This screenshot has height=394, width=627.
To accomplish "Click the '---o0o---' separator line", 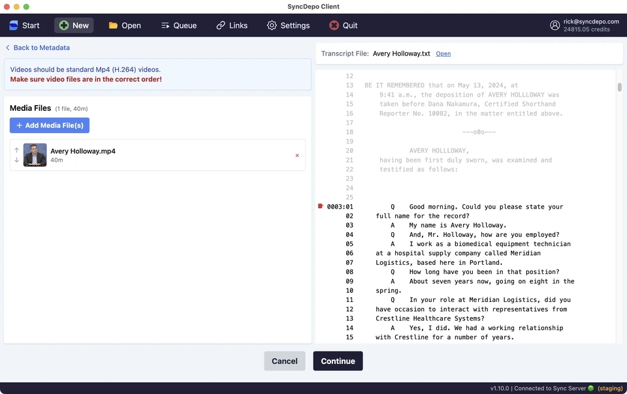I will 479,132.
